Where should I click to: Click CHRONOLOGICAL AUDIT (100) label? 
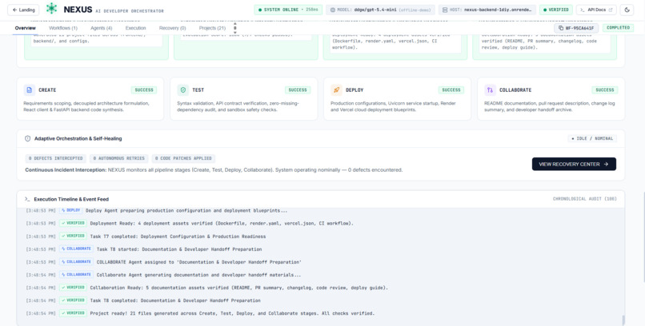pyautogui.click(x=584, y=199)
